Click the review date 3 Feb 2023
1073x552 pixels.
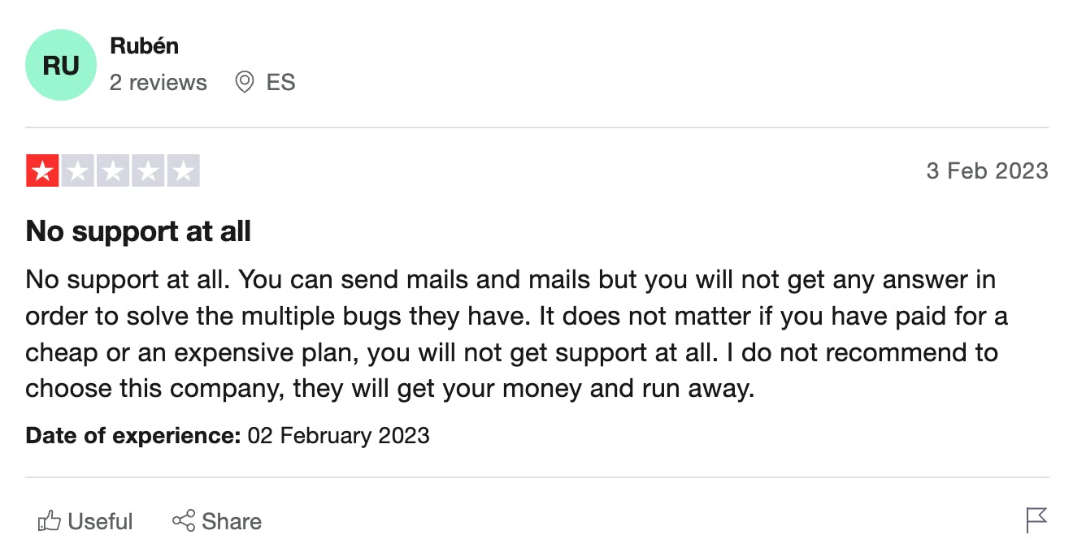(x=987, y=171)
